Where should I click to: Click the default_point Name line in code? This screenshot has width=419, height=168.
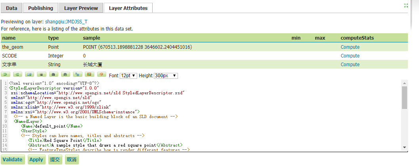pos(52,126)
